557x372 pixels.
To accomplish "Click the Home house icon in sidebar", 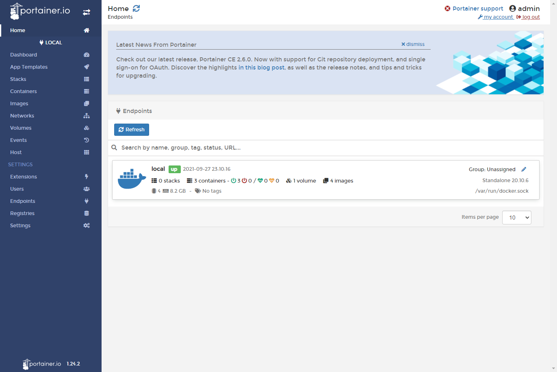I will pyautogui.click(x=87, y=30).
